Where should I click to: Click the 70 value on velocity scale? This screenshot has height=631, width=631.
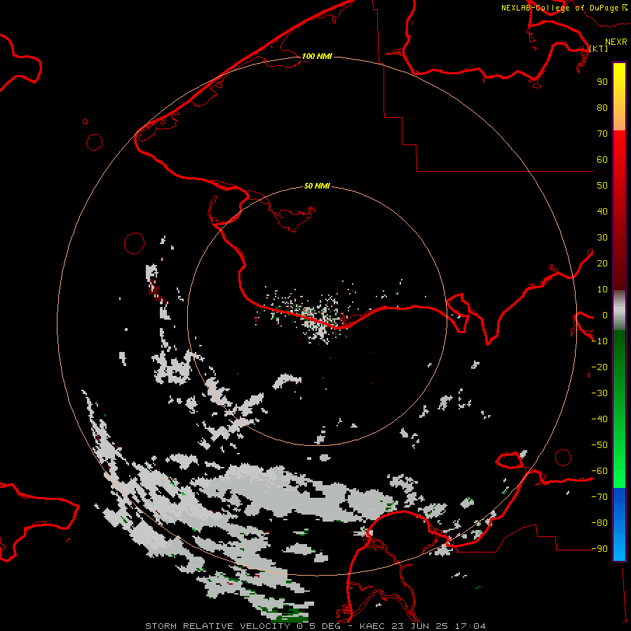pos(602,134)
